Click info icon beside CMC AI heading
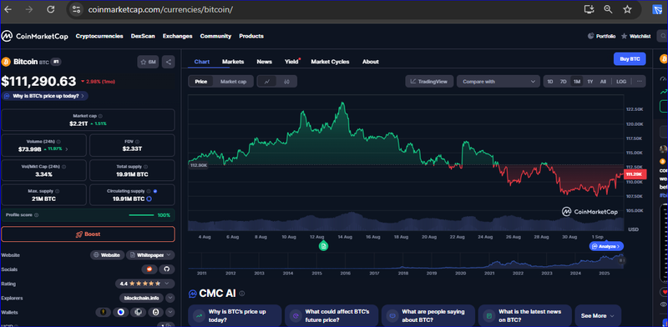 pos(242,294)
